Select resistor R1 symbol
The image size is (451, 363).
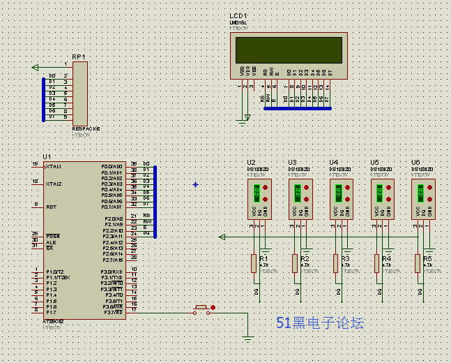(x=254, y=263)
